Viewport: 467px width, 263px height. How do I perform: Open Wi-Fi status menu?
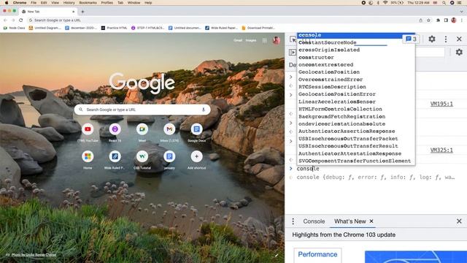click(385, 3)
